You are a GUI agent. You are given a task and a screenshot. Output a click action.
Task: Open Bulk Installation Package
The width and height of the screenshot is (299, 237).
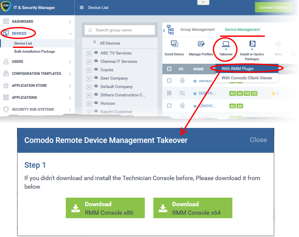coord(35,51)
